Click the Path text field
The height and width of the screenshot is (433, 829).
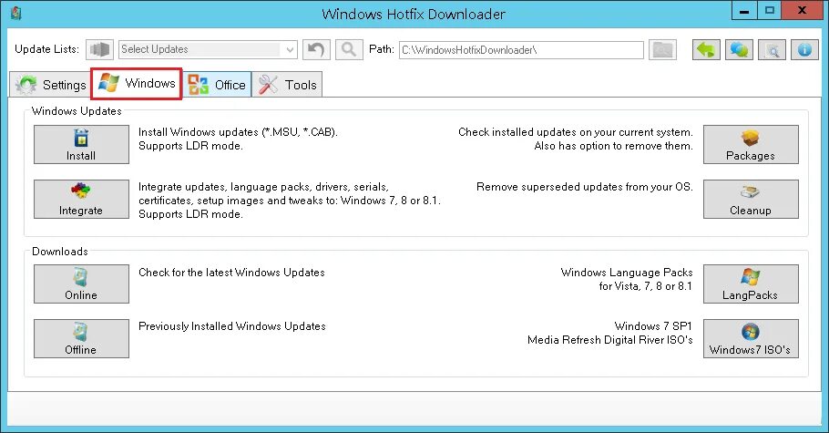coord(521,50)
